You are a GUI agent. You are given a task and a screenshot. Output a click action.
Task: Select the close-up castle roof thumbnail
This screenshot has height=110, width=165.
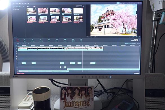(55, 19)
